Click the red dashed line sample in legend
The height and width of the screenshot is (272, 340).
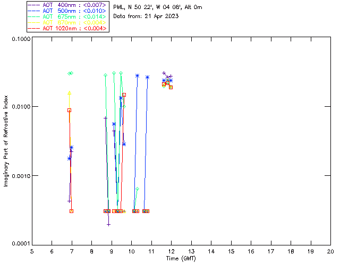(x=34, y=28)
